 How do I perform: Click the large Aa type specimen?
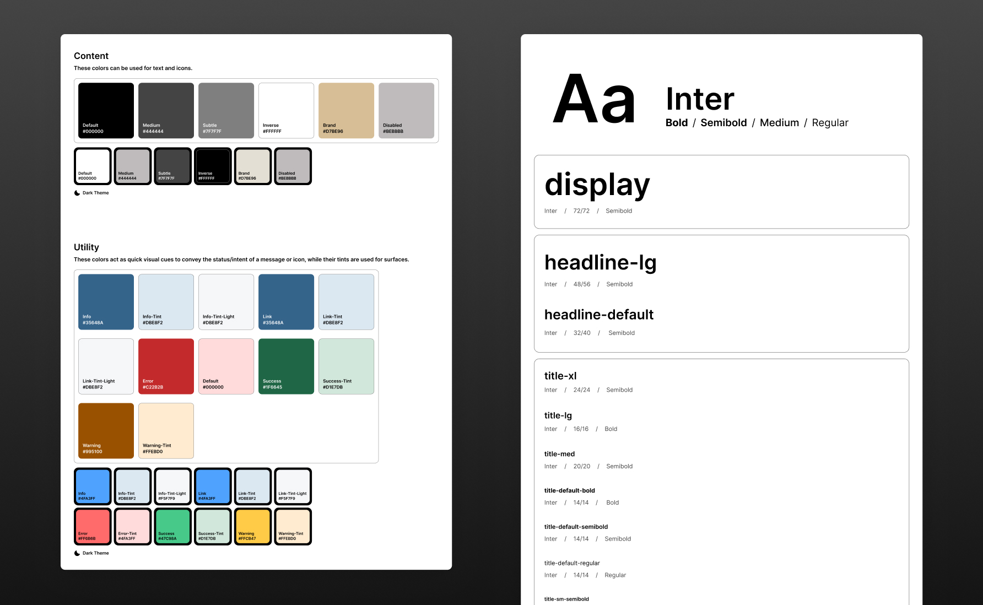[x=594, y=100]
